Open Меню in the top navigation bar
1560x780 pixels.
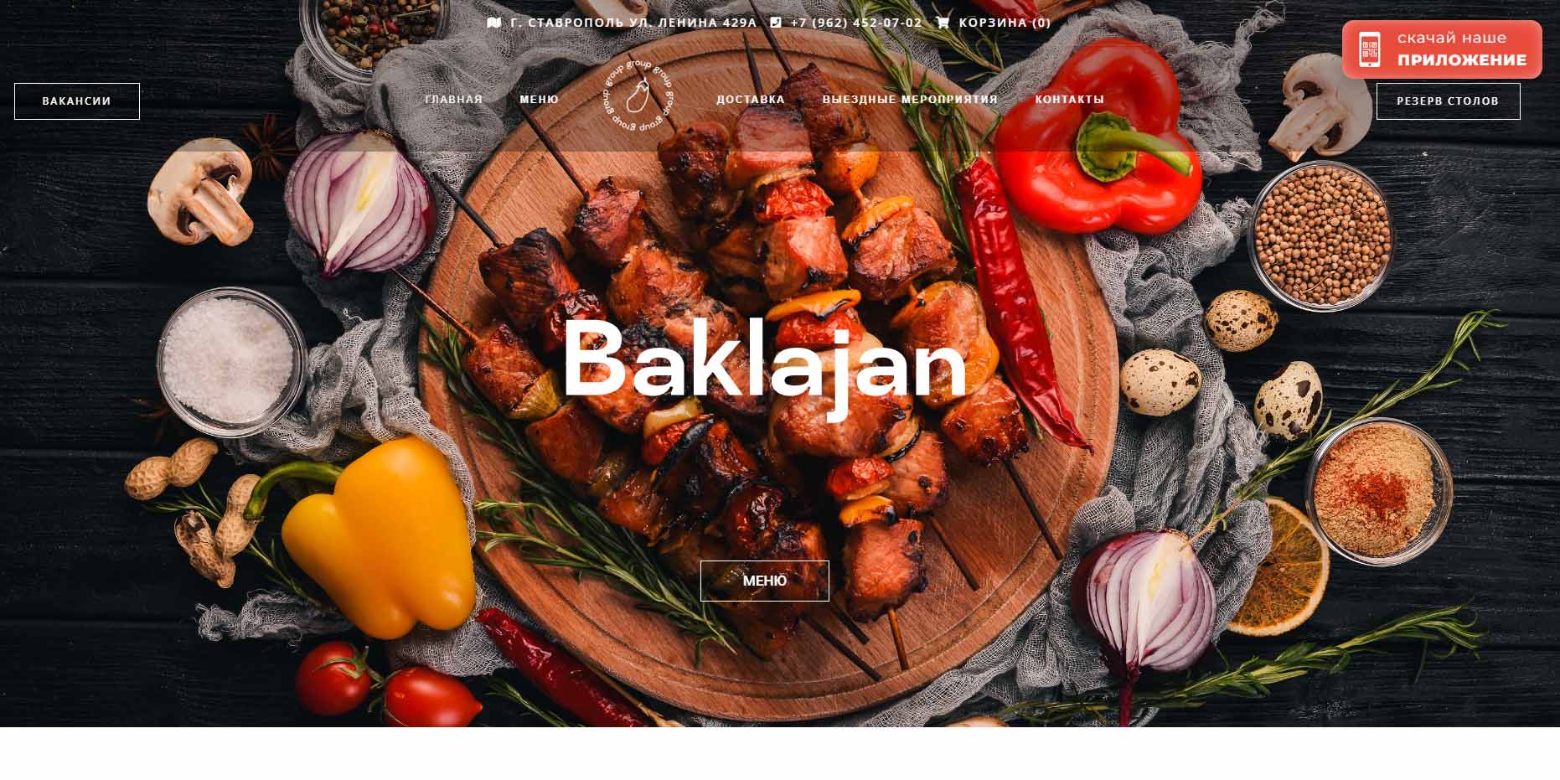pos(539,100)
